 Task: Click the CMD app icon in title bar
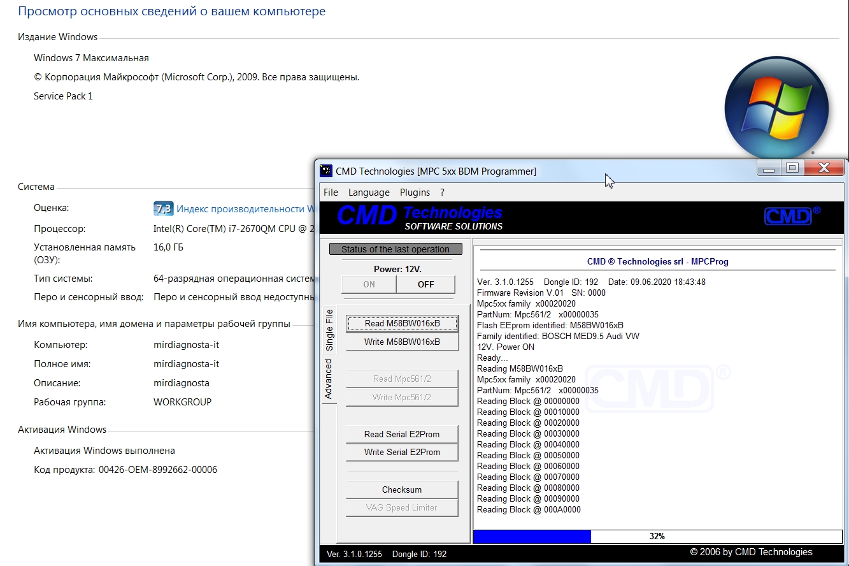(x=325, y=171)
